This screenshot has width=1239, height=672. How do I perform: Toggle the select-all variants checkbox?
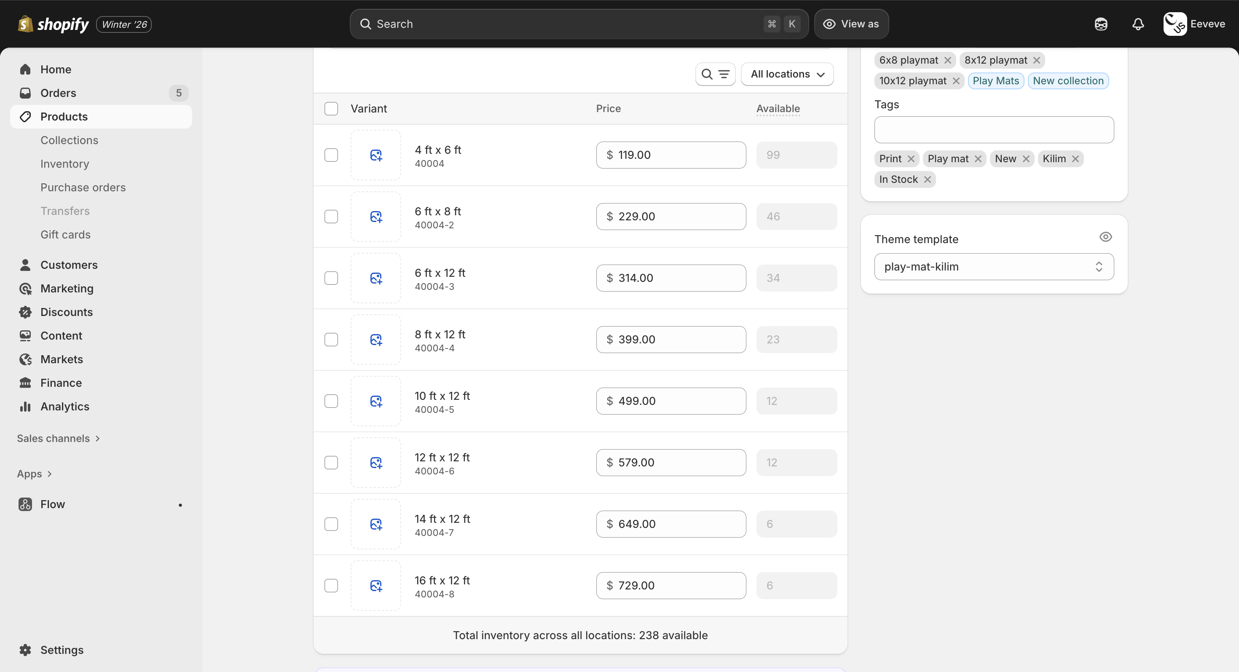[x=331, y=109]
